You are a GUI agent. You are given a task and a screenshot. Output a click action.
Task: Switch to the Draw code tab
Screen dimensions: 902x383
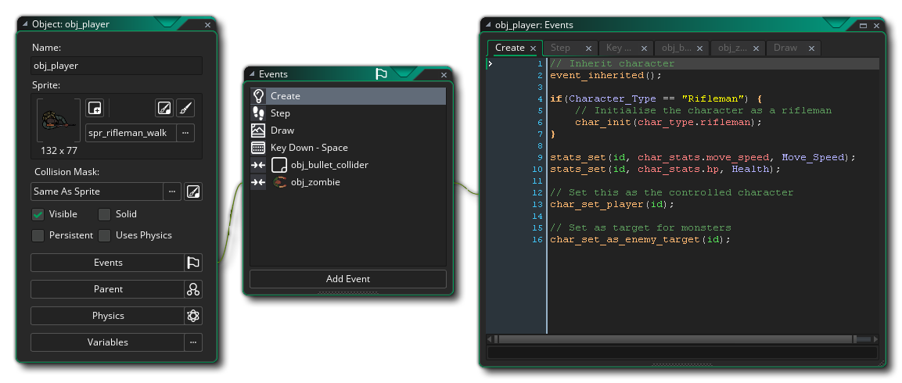coord(785,48)
